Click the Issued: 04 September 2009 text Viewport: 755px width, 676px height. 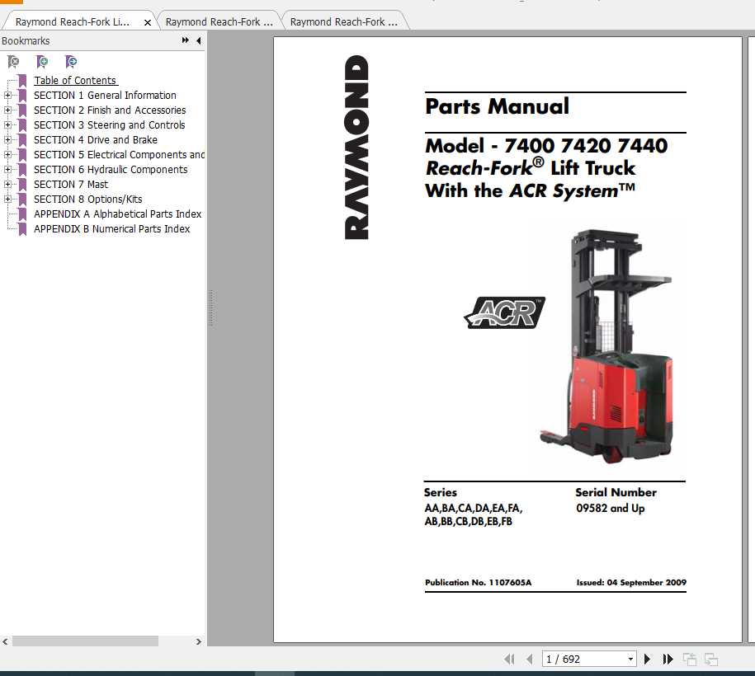tap(631, 582)
